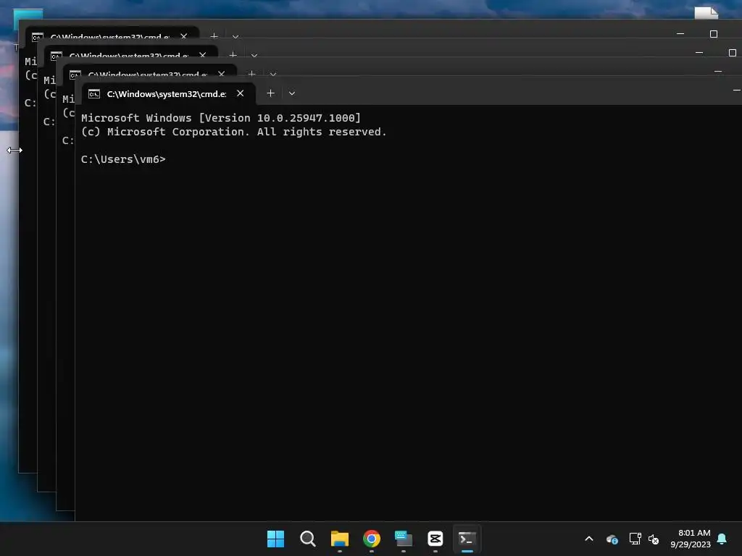
Task: Maximize the second-from-back terminal window
Action: point(733,53)
